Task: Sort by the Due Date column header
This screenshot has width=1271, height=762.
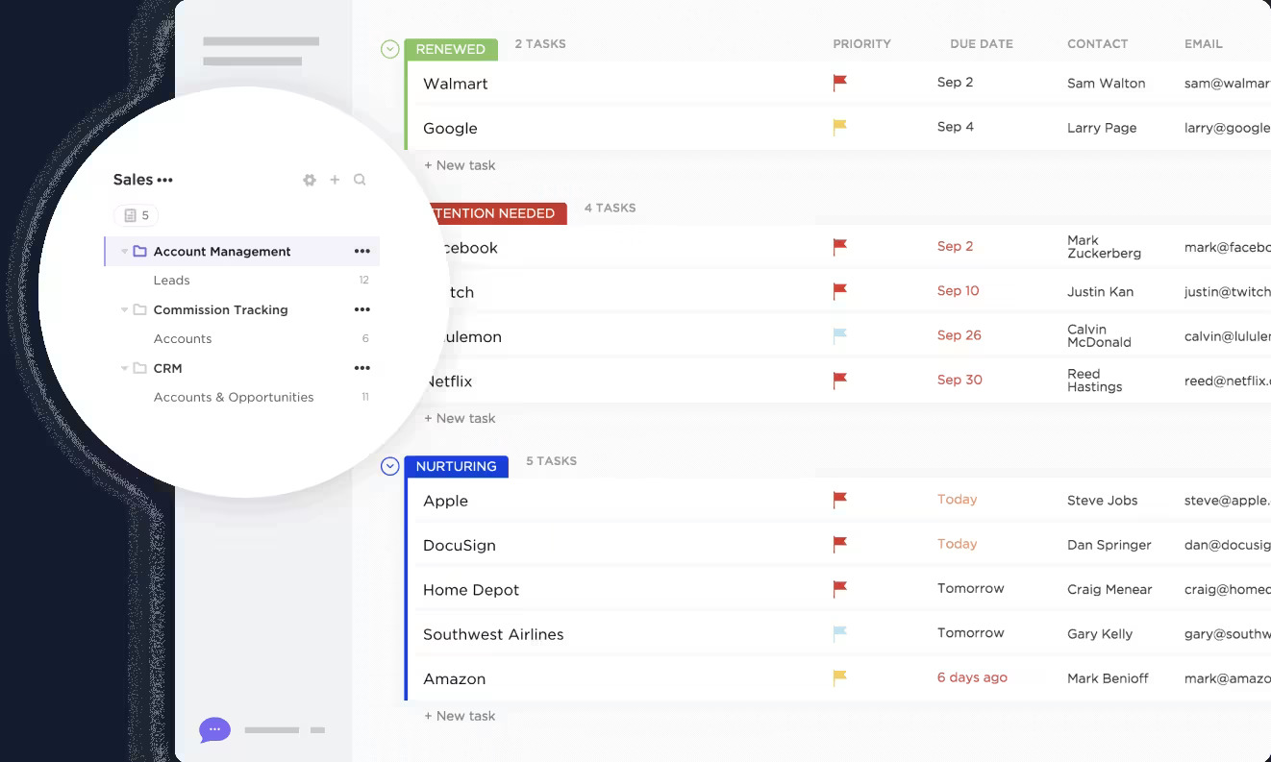Action: (x=982, y=44)
